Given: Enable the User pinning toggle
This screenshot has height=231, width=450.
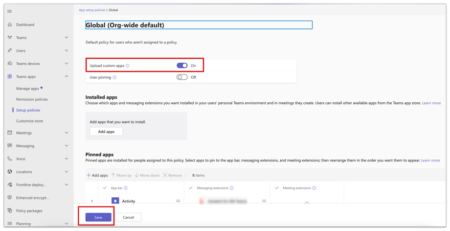Looking at the screenshot, I should tap(182, 77).
